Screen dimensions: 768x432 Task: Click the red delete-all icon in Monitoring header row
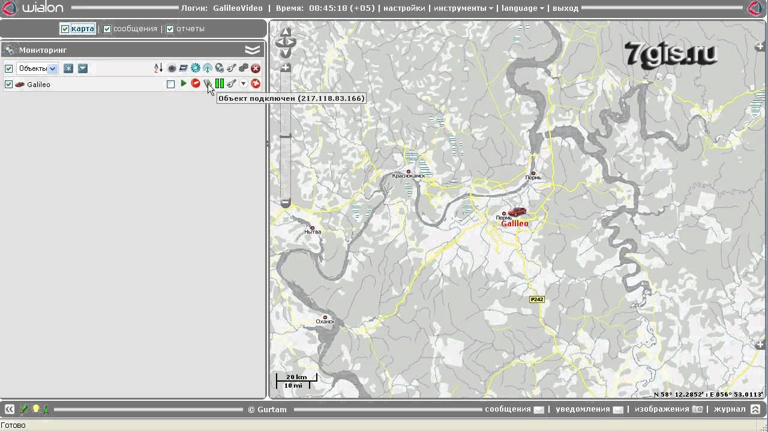[256, 68]
